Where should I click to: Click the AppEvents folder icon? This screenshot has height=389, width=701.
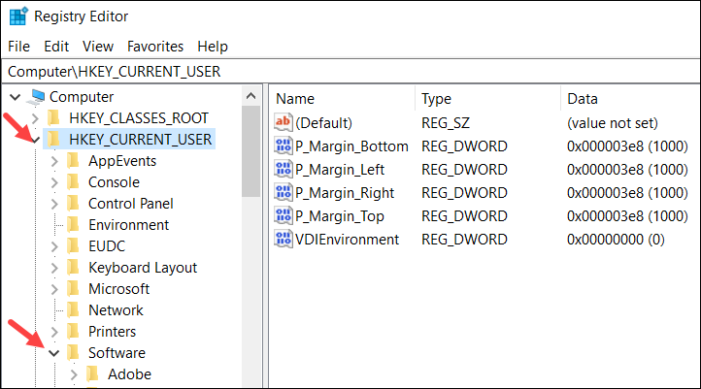click(x=74, y=161)
